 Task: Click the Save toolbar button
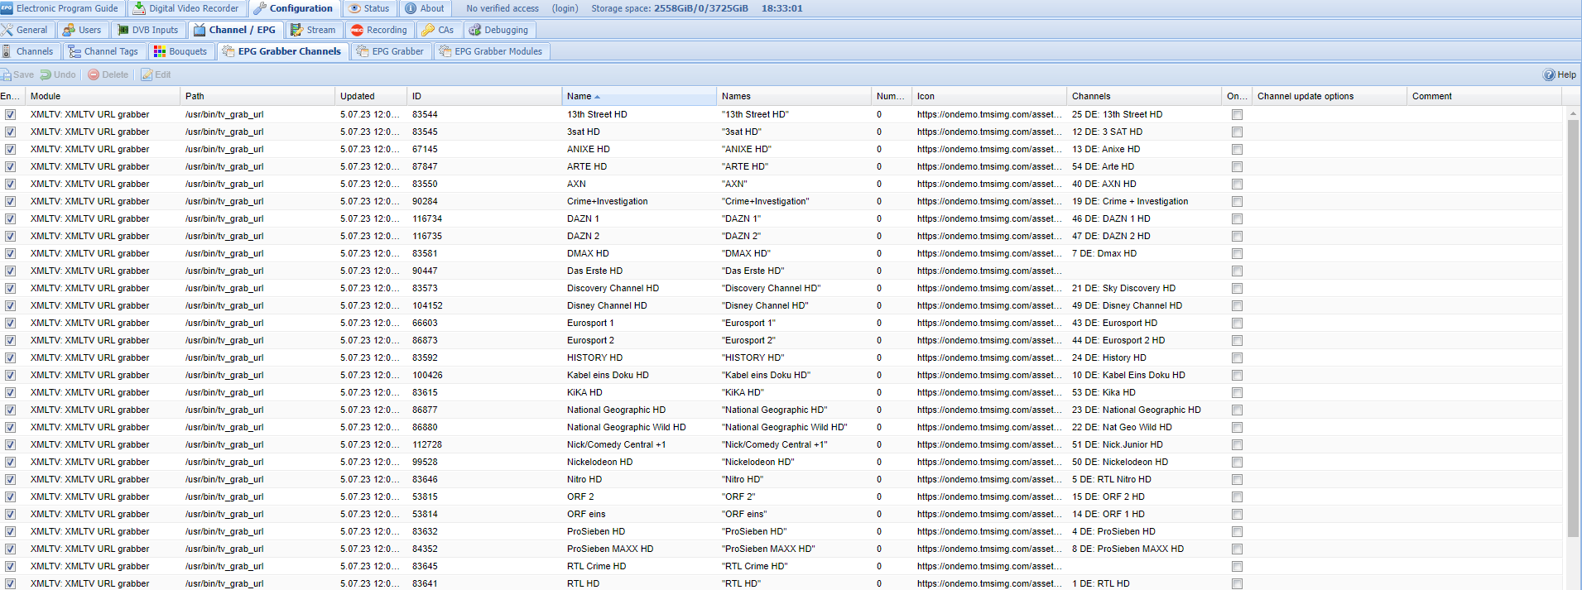coord(17,74)
